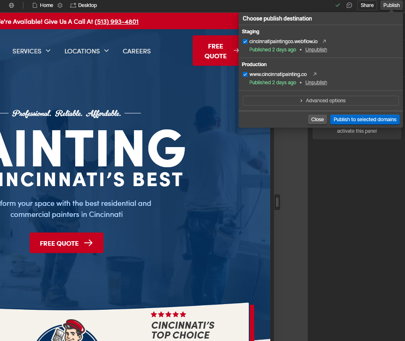Click the Choose publish destination heading

point(277,18)
